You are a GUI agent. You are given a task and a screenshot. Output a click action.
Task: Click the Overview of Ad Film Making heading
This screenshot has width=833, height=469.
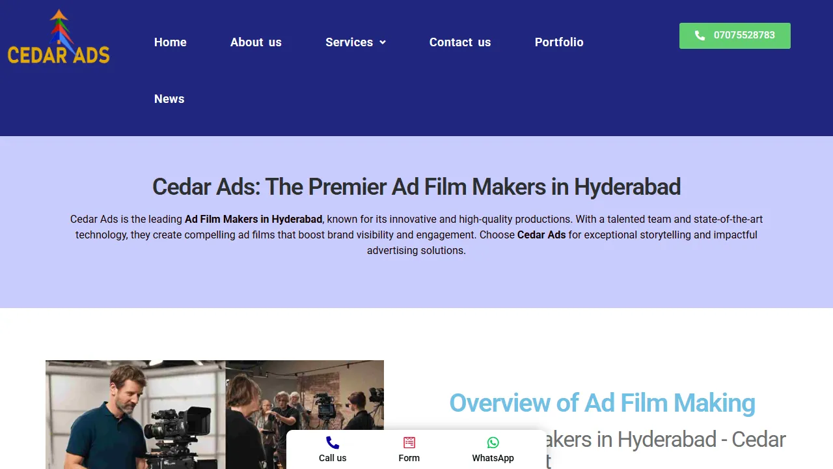click(x=602, y=403)
